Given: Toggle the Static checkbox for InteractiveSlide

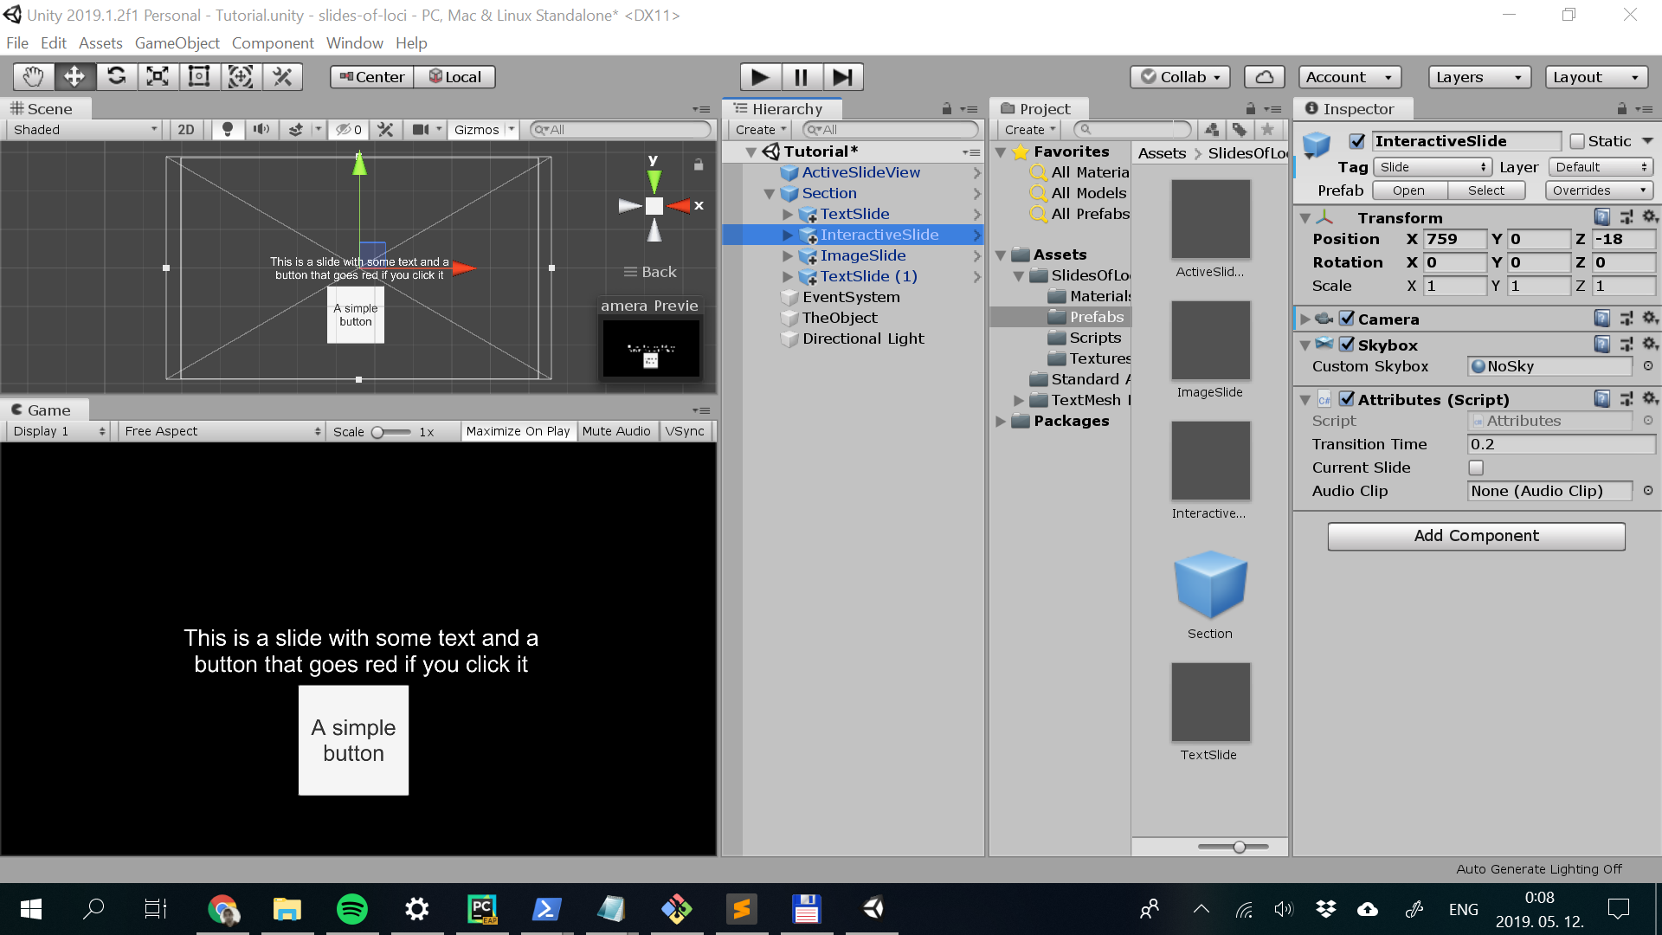Looking at the screenshot, I should 1576,140.
